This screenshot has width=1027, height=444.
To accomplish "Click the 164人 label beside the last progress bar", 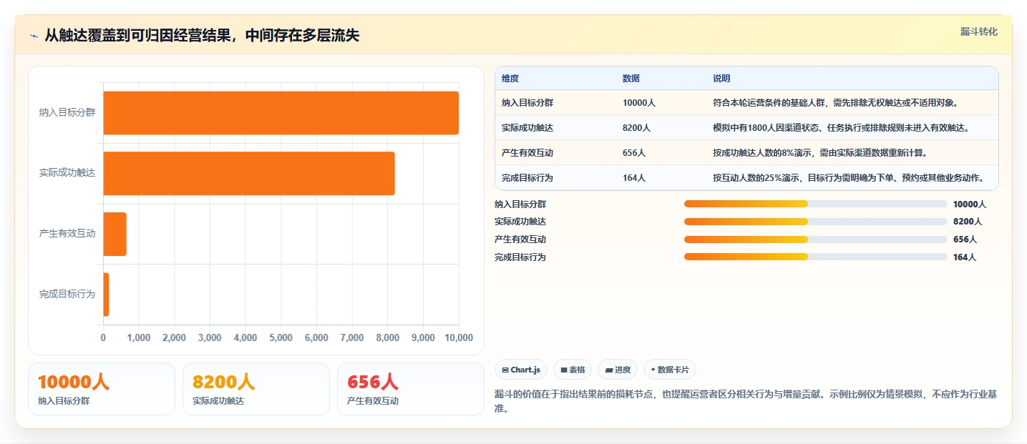I will 965,257.
